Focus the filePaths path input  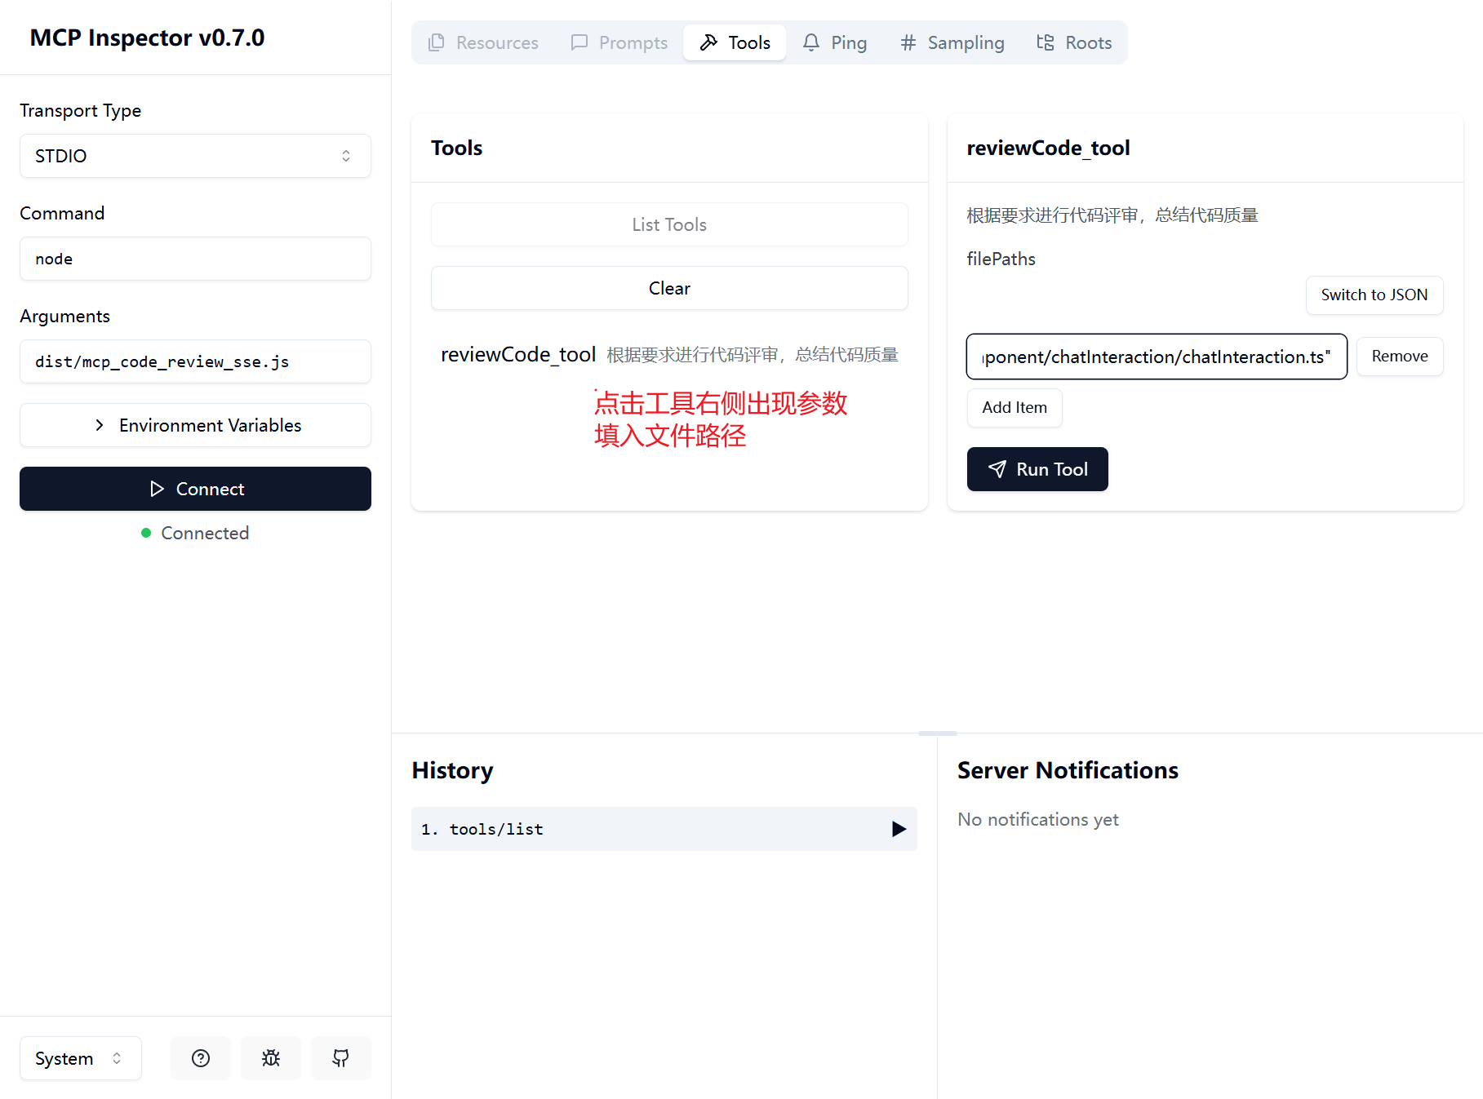click(1157, 357)
